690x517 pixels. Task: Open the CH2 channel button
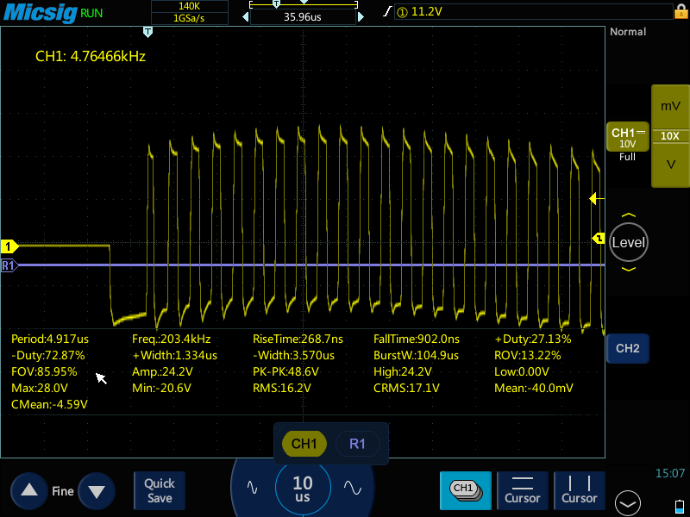coord(628,348)
